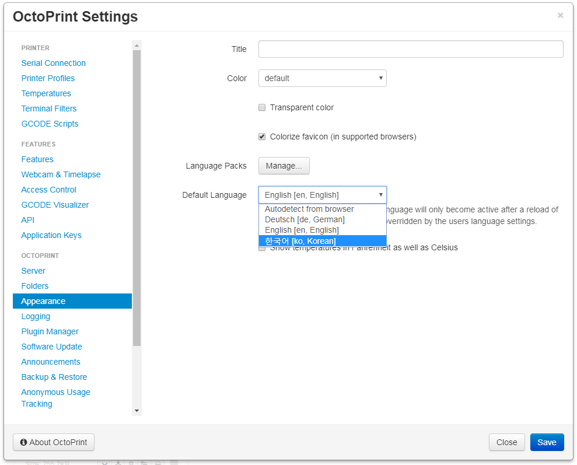Open API settings page
The height and width of the screenshot is (465, 577).
[27, 220]
